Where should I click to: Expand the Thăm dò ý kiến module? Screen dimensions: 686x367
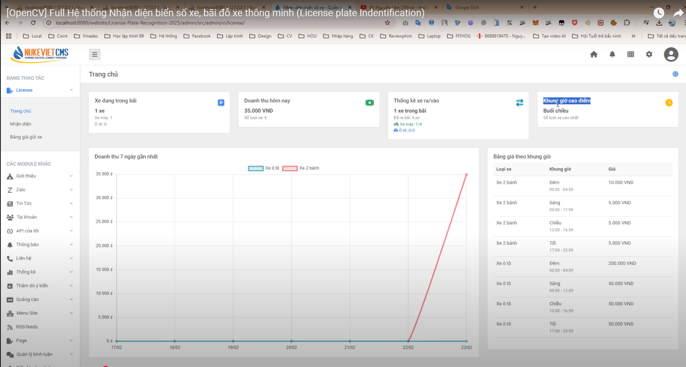tap(40, 286)
